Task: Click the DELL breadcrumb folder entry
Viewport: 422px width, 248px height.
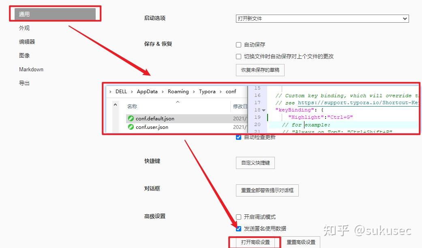Action: pos(121,92)
